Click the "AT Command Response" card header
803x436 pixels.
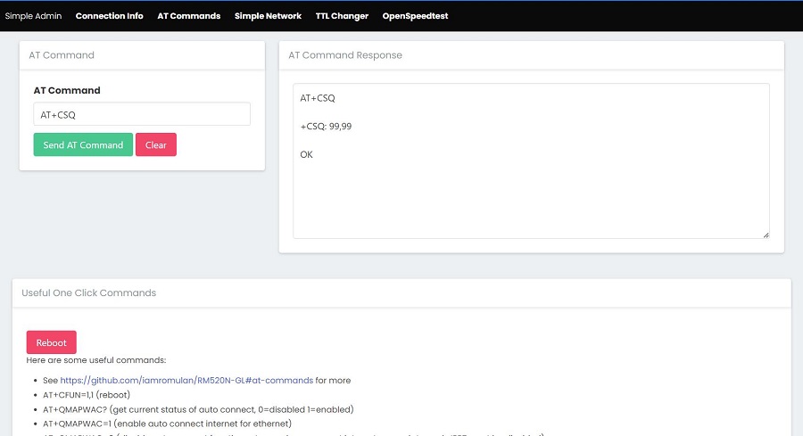[345, 54]
